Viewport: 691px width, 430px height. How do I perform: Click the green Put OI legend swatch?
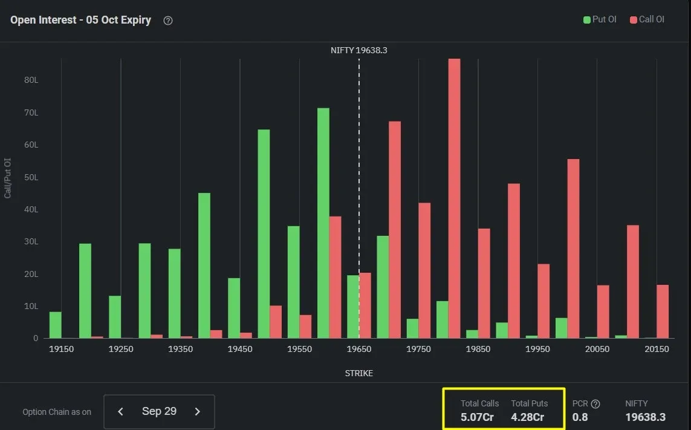[x=587, y=20]
